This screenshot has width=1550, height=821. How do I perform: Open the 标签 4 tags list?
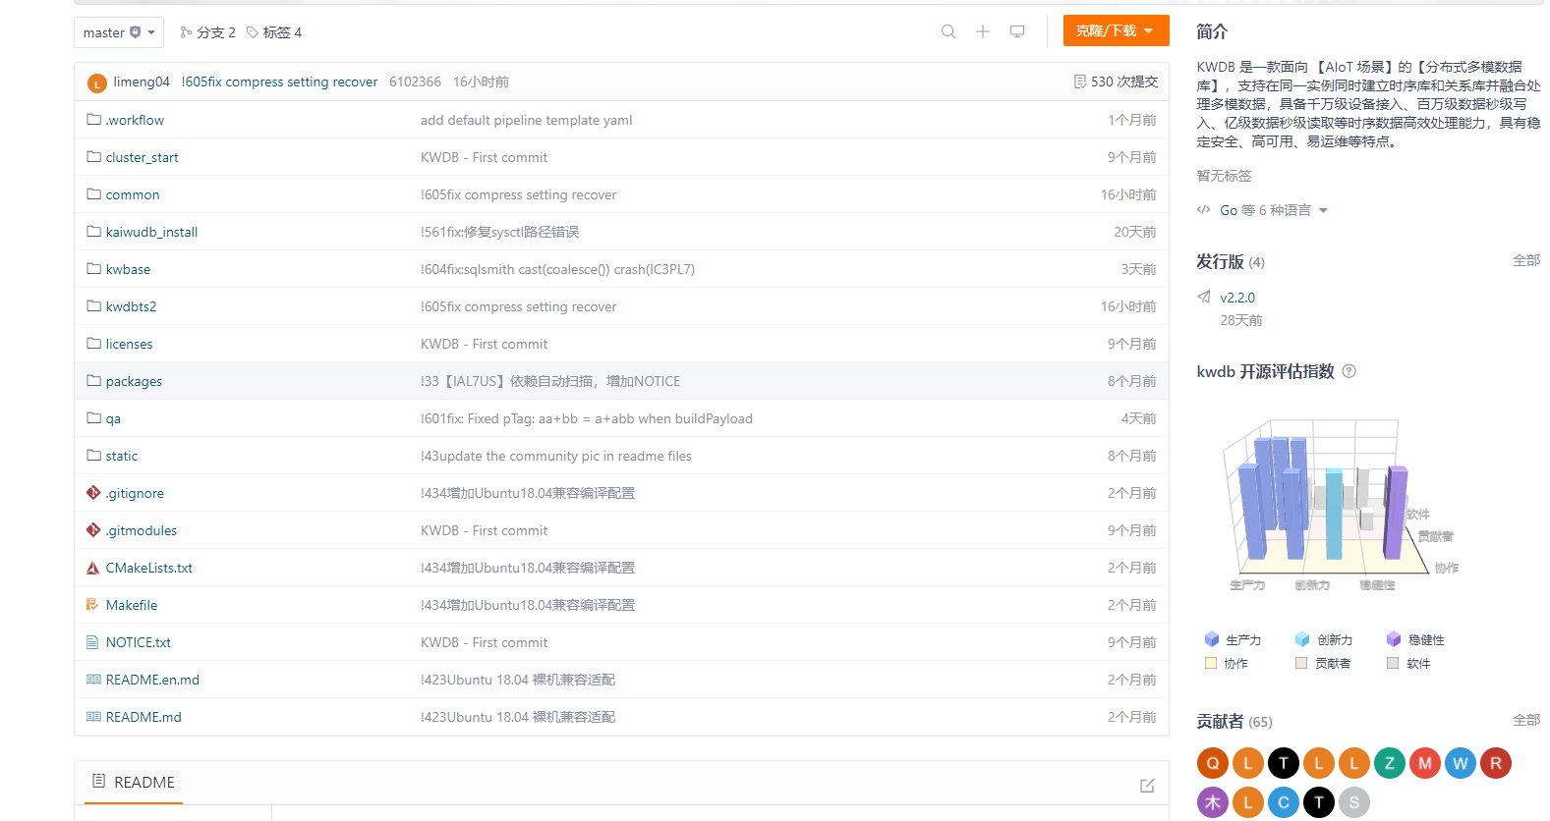[x=274, y=32]
